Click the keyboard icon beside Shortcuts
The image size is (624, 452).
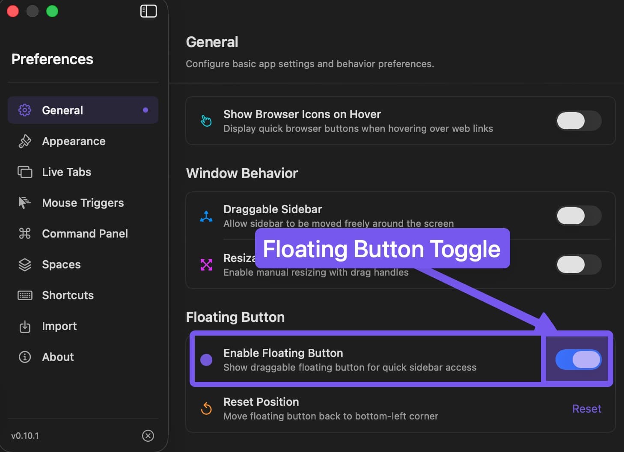click(25, 295)
